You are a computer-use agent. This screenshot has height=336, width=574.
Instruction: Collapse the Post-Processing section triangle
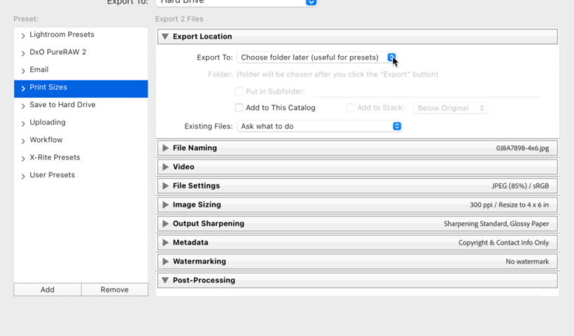tap(165, 280)
